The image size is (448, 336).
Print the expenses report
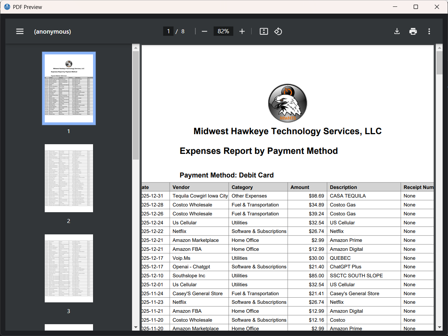[x=413, y=31]
